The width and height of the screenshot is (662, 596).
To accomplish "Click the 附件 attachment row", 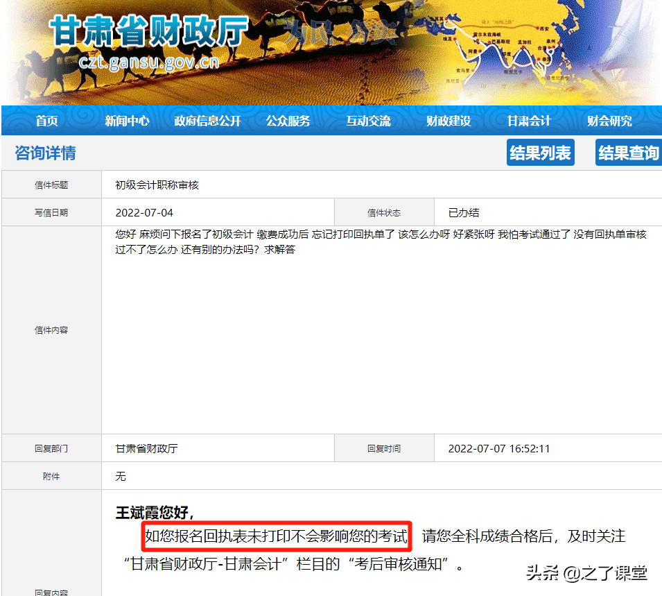I will point(51,476).
